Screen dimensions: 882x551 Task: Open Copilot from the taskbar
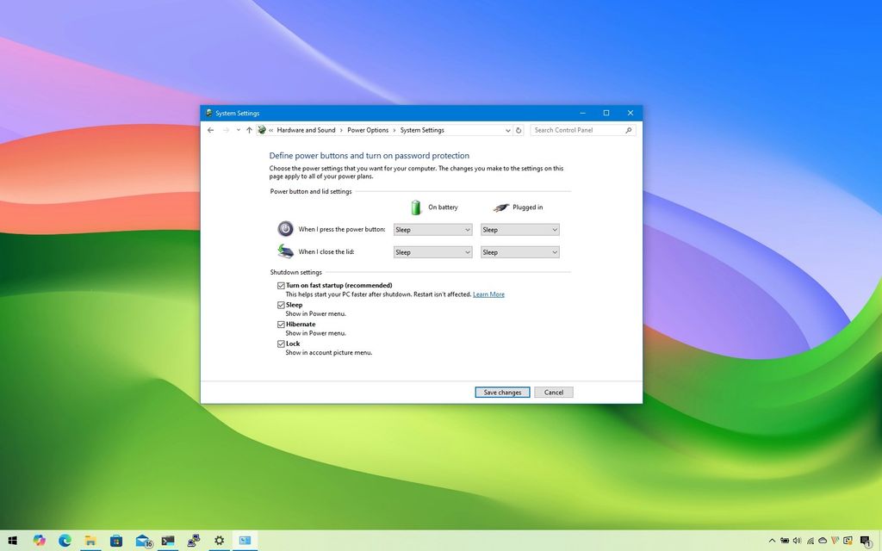pos(38,541)
